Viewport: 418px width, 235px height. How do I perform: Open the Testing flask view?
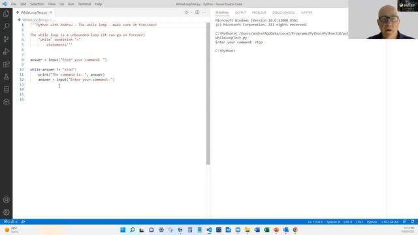[x=6, y=77]
